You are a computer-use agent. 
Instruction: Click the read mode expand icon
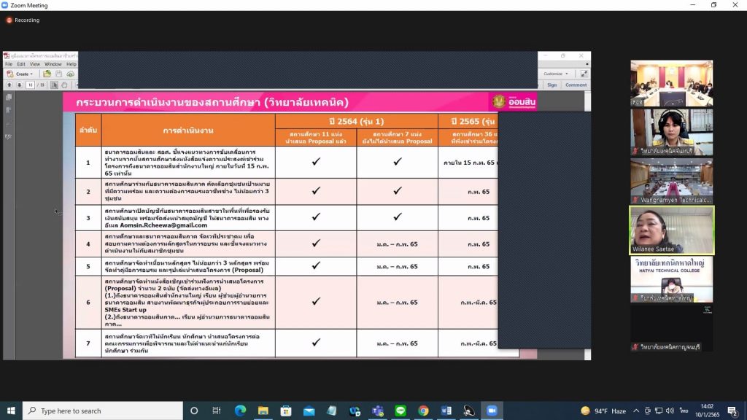[x=584, y=74]
